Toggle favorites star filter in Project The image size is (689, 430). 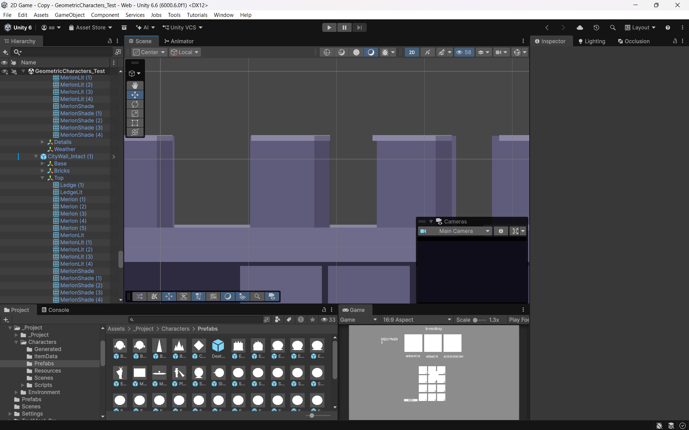click(x=313, y=320)
